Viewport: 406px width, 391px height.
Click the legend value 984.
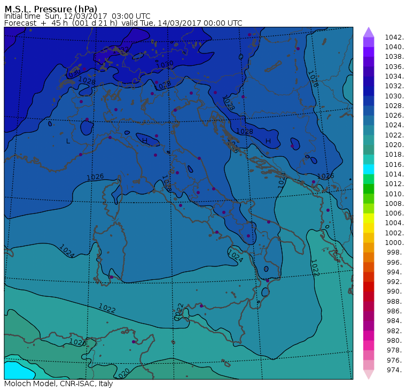click(x=395, y=321)
